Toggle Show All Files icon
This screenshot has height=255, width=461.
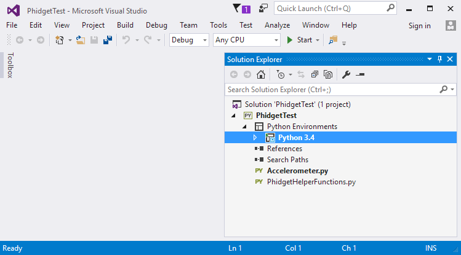pyautogui.click(x=328, y=74)
